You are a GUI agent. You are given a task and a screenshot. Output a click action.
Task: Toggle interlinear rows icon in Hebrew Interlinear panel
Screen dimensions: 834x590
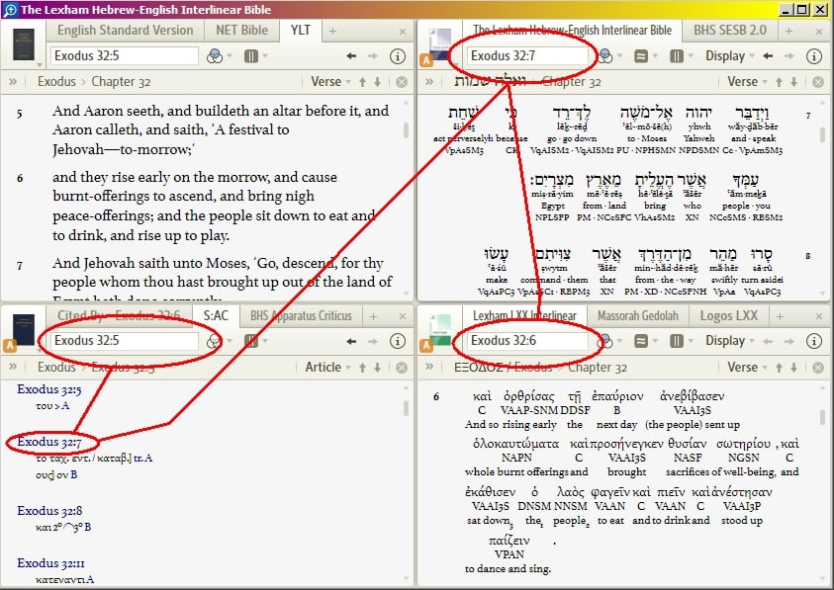pos(641,55)
